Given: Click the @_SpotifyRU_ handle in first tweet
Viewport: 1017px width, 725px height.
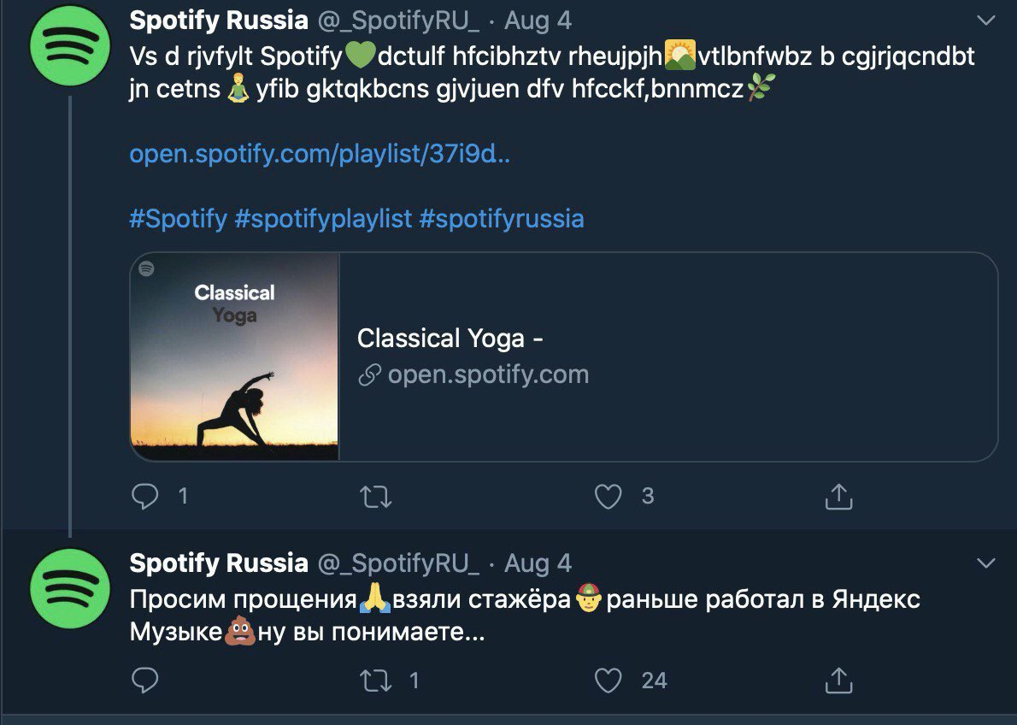Looking at the screenshot, I should pyautogui.click(x=397, y=20).
